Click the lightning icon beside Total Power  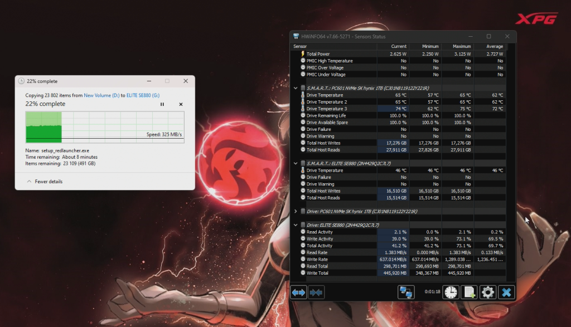coord(303,54)
